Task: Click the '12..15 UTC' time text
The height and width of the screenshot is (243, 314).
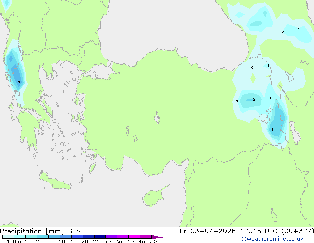Action: tap(259, 231)
